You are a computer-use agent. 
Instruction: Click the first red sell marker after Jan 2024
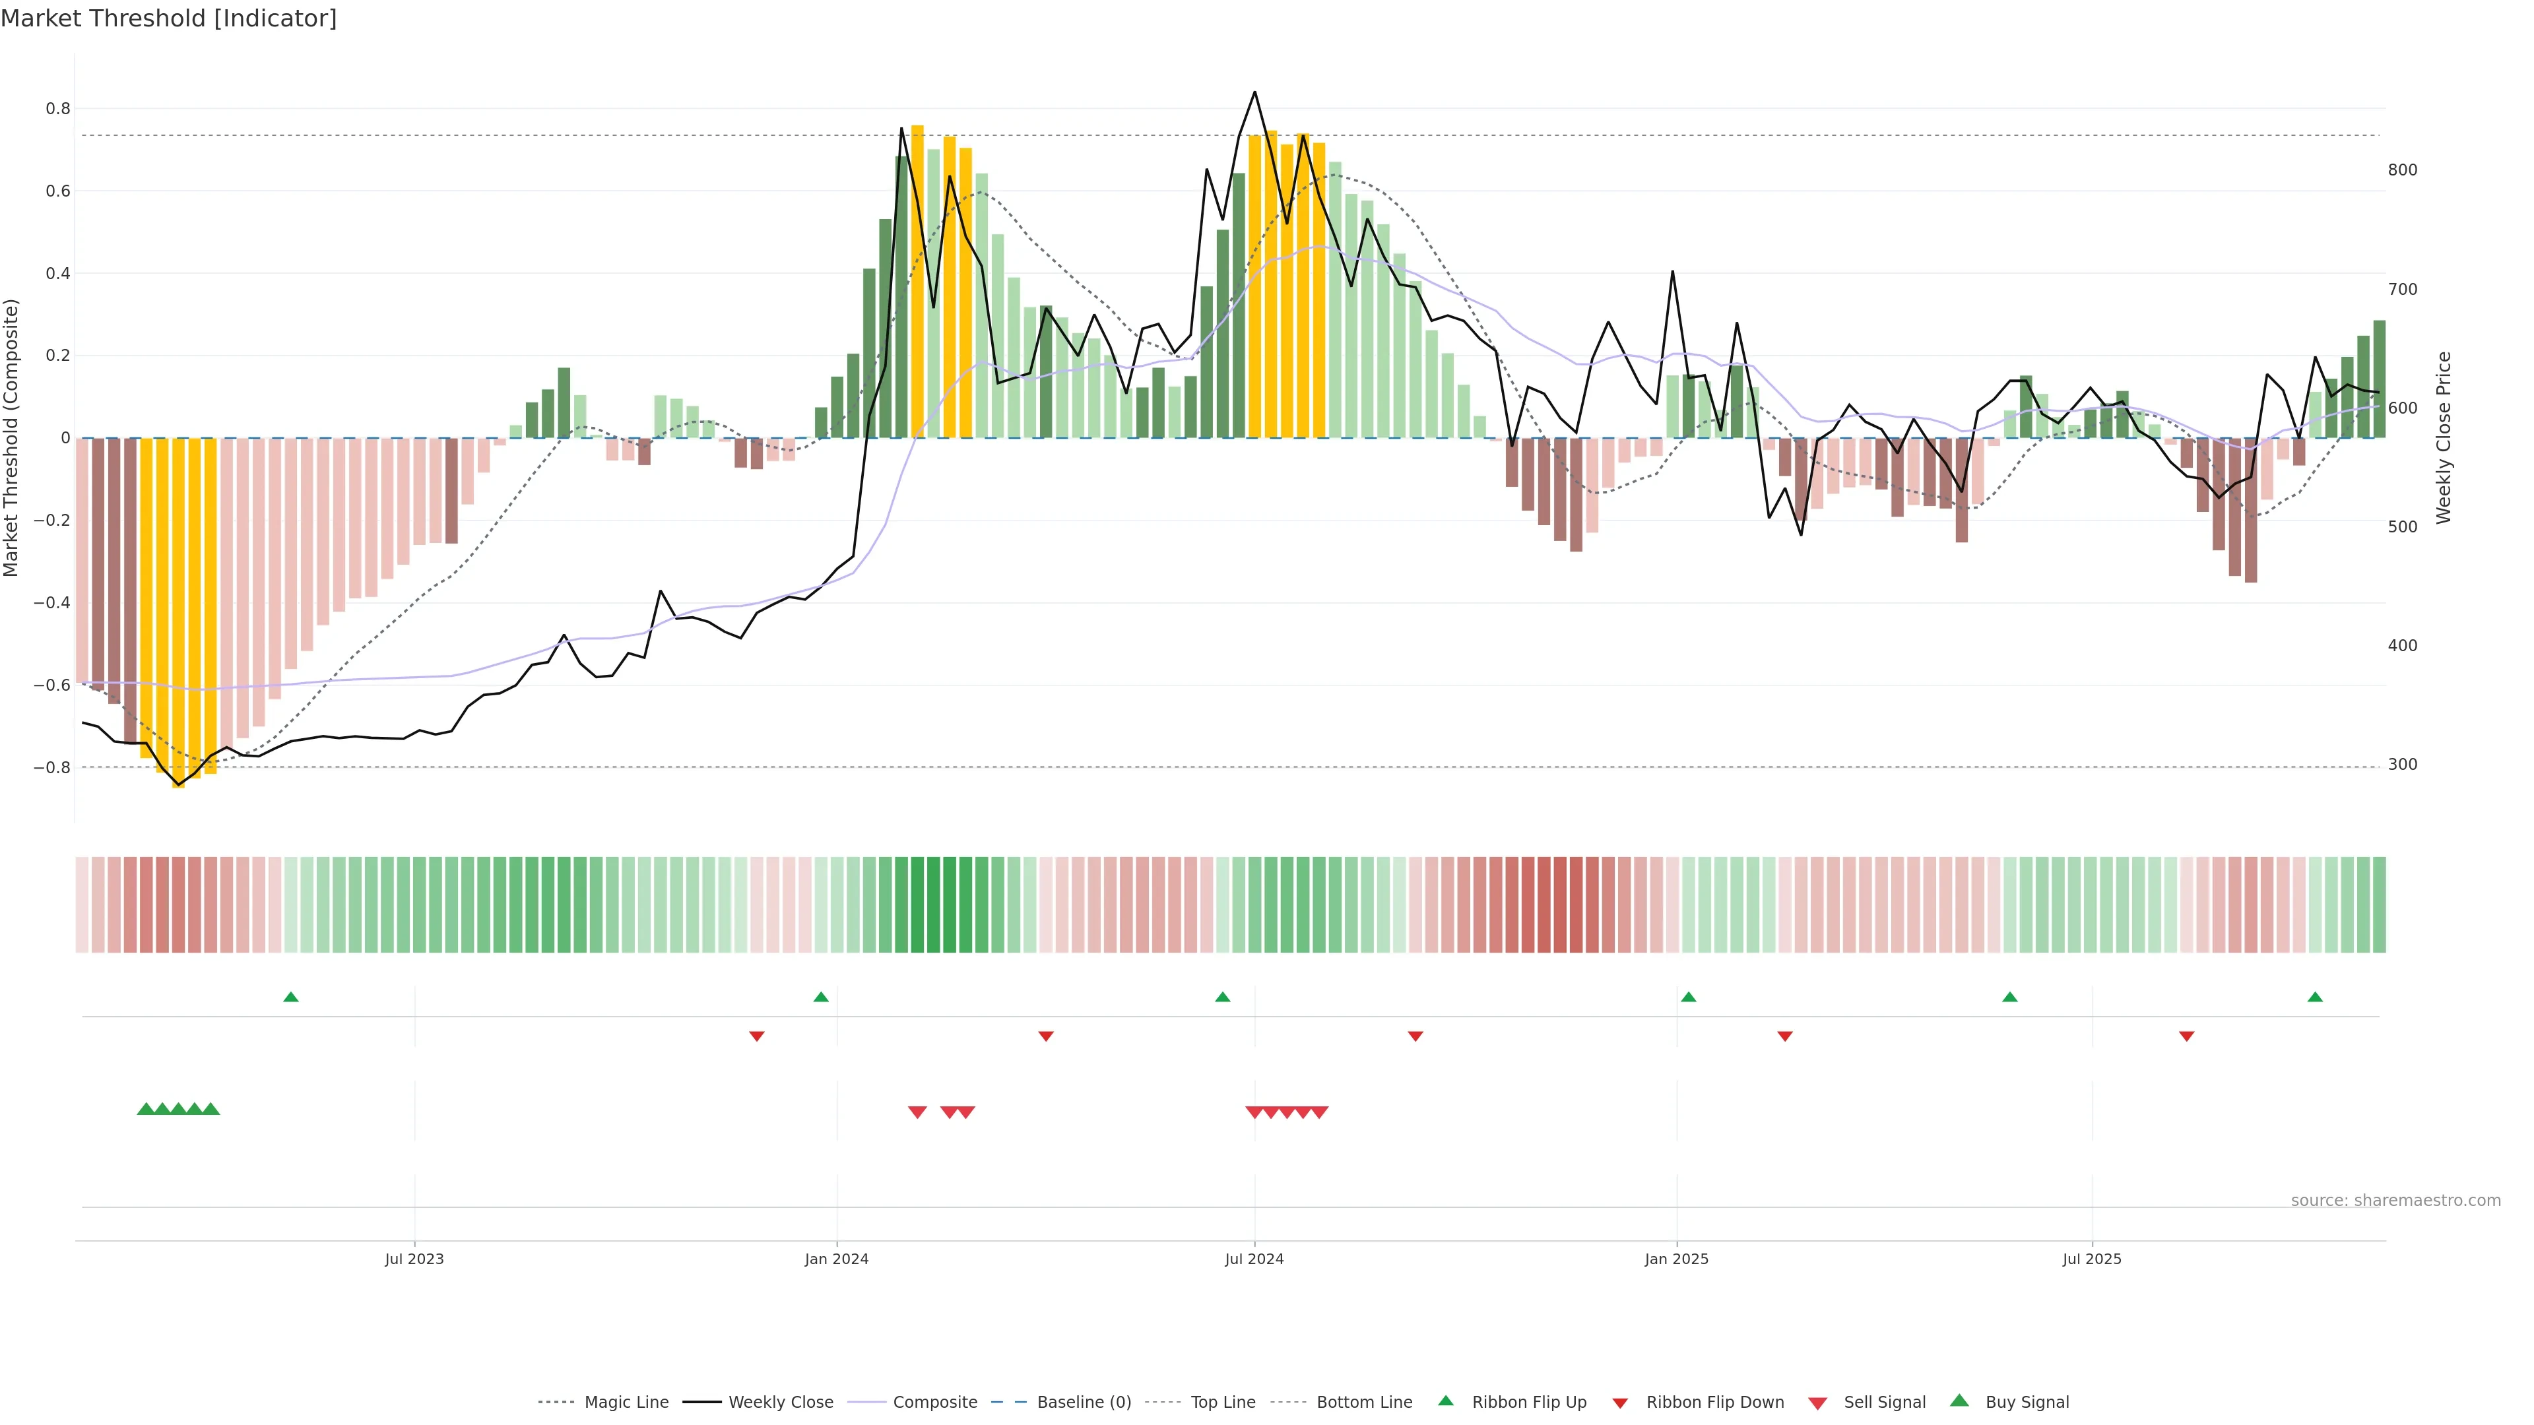click(x=917, y=1112)
